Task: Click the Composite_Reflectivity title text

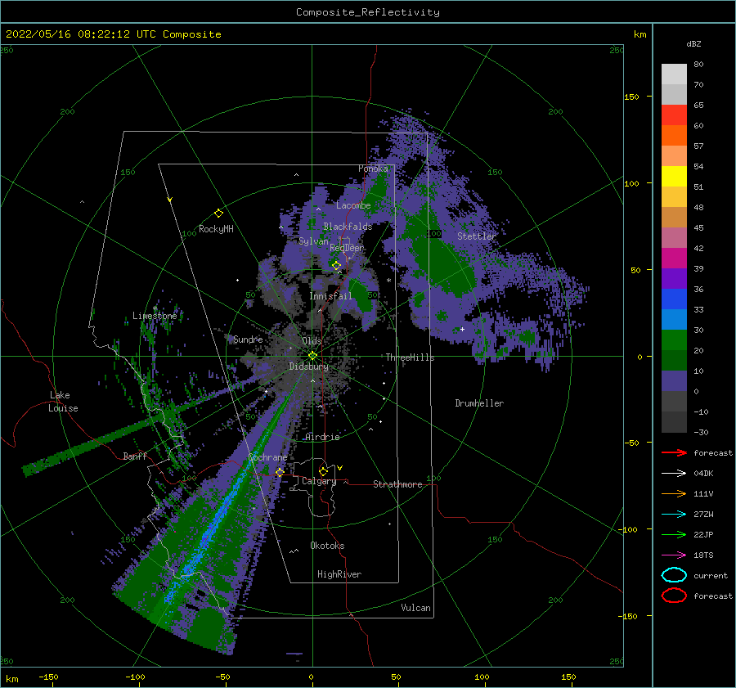Action: coord(368,12)
